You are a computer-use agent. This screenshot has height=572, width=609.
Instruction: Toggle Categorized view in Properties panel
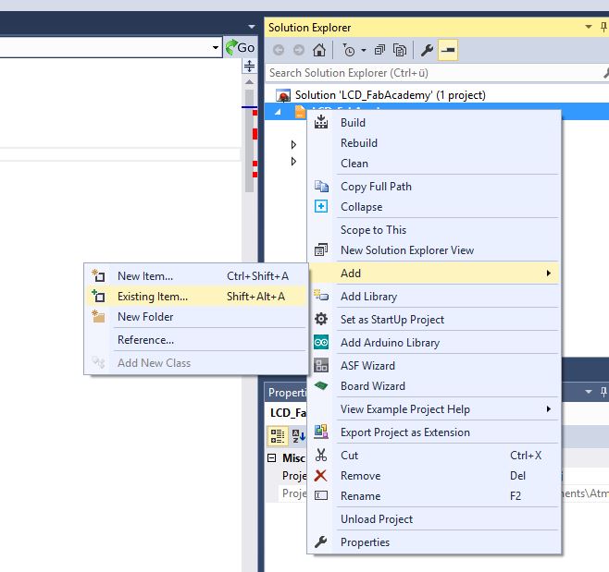[x=277, y=436]
